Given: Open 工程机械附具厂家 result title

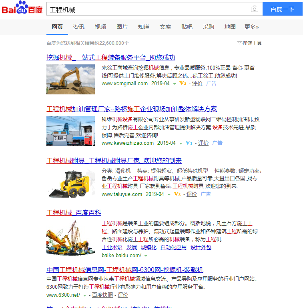Looking at the screenshot, I should tap(114, 160).
